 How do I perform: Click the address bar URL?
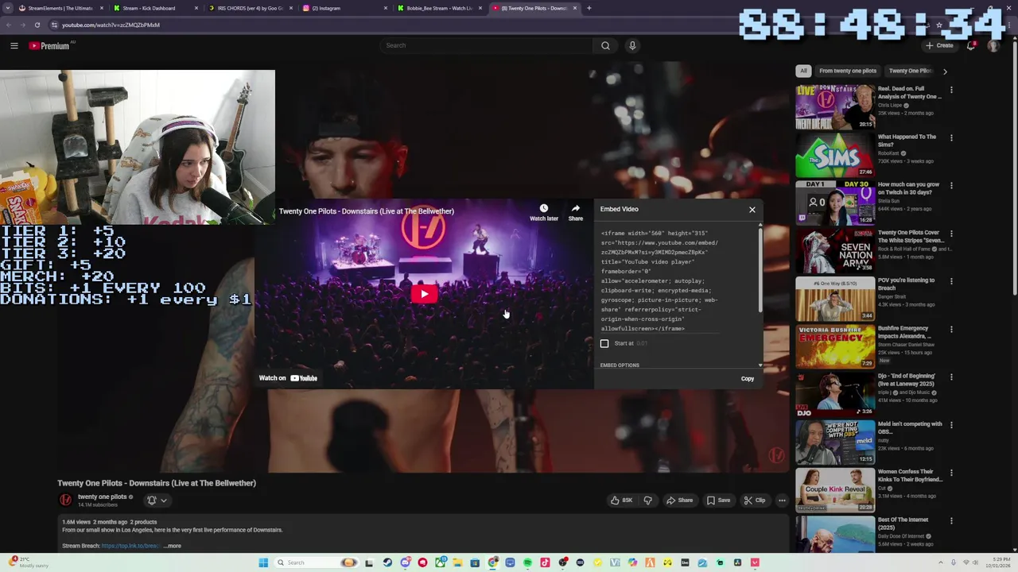[111, 25]
